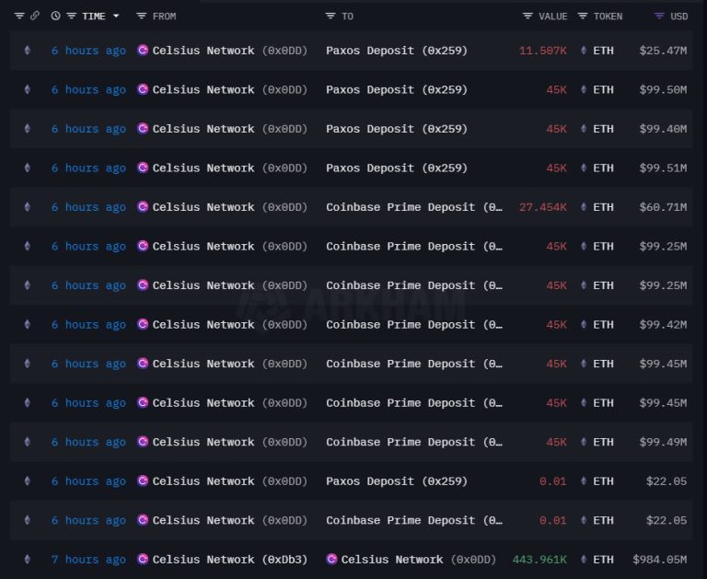Click the $984.05M USD amount
The image size is (707, 579).
click(659, 560)
